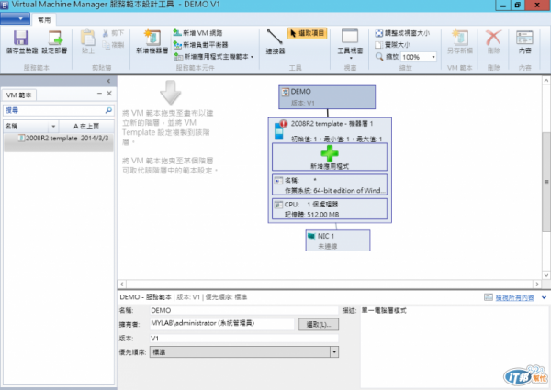Click the Copy icon in clipboard group
551x390 pixels.
[x=106, y=45]
